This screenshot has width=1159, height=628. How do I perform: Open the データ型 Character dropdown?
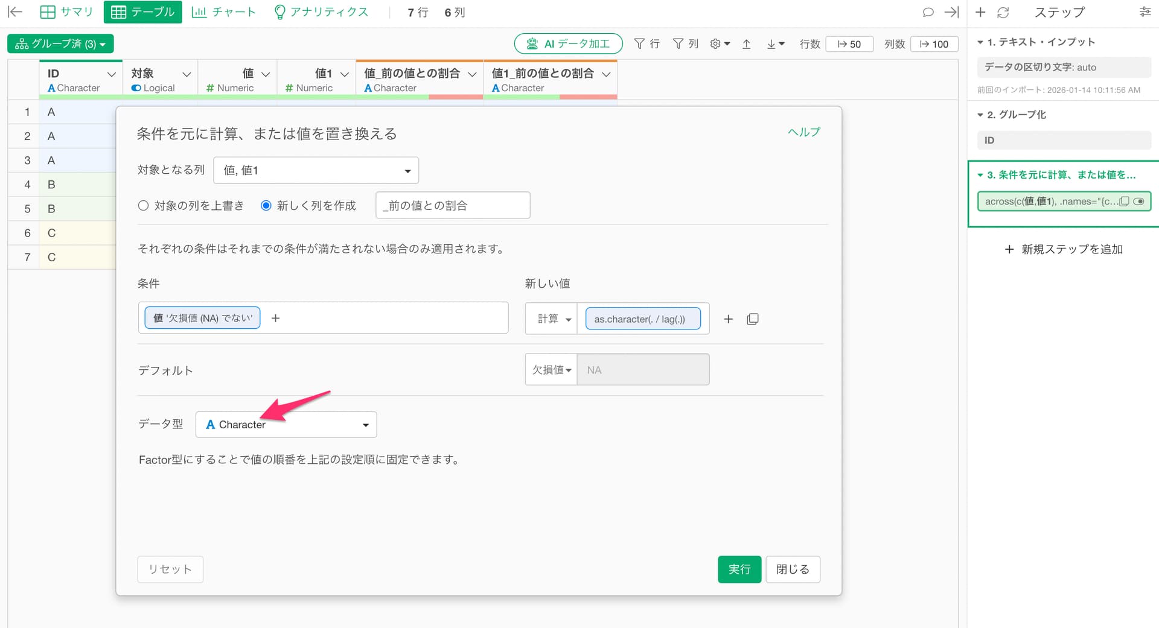[x=286, y=425]
